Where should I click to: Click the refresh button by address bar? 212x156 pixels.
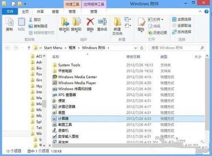142,48
